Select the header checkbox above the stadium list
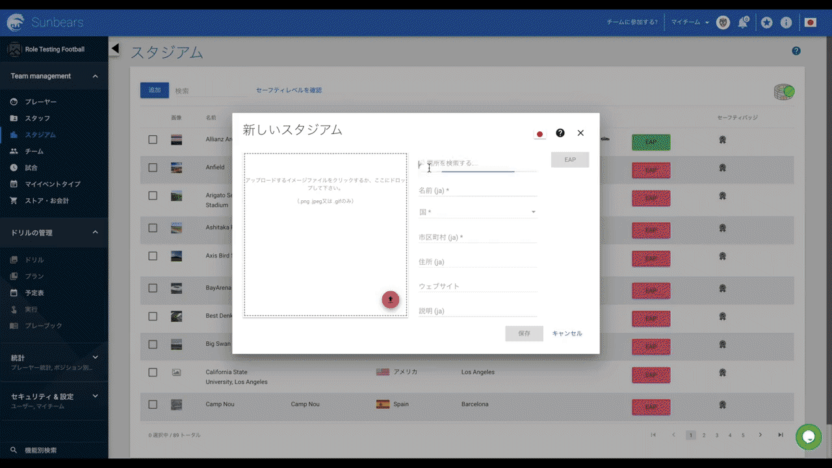Screen dimensions: 832x468 pyautogui.click(x=152, y=117)
